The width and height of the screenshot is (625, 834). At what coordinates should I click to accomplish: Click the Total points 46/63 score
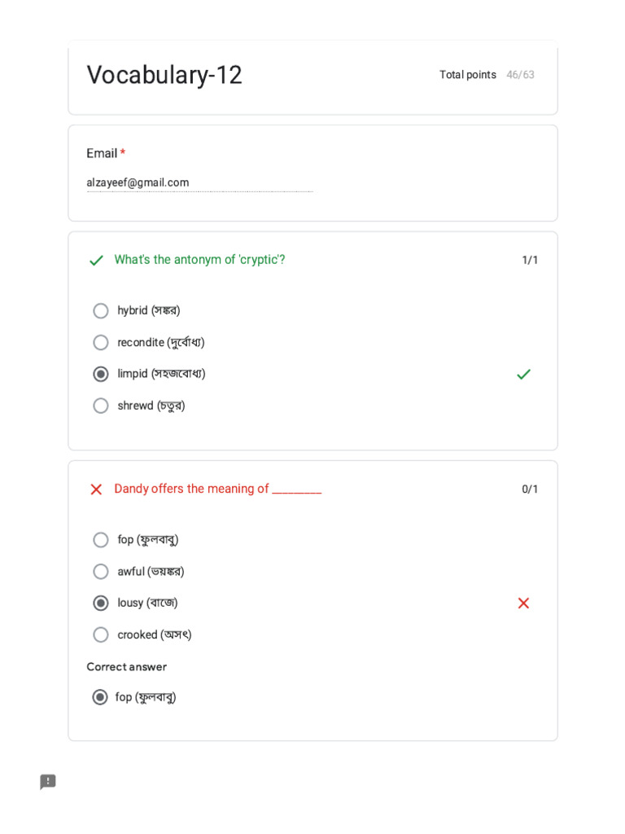point(487,75)
